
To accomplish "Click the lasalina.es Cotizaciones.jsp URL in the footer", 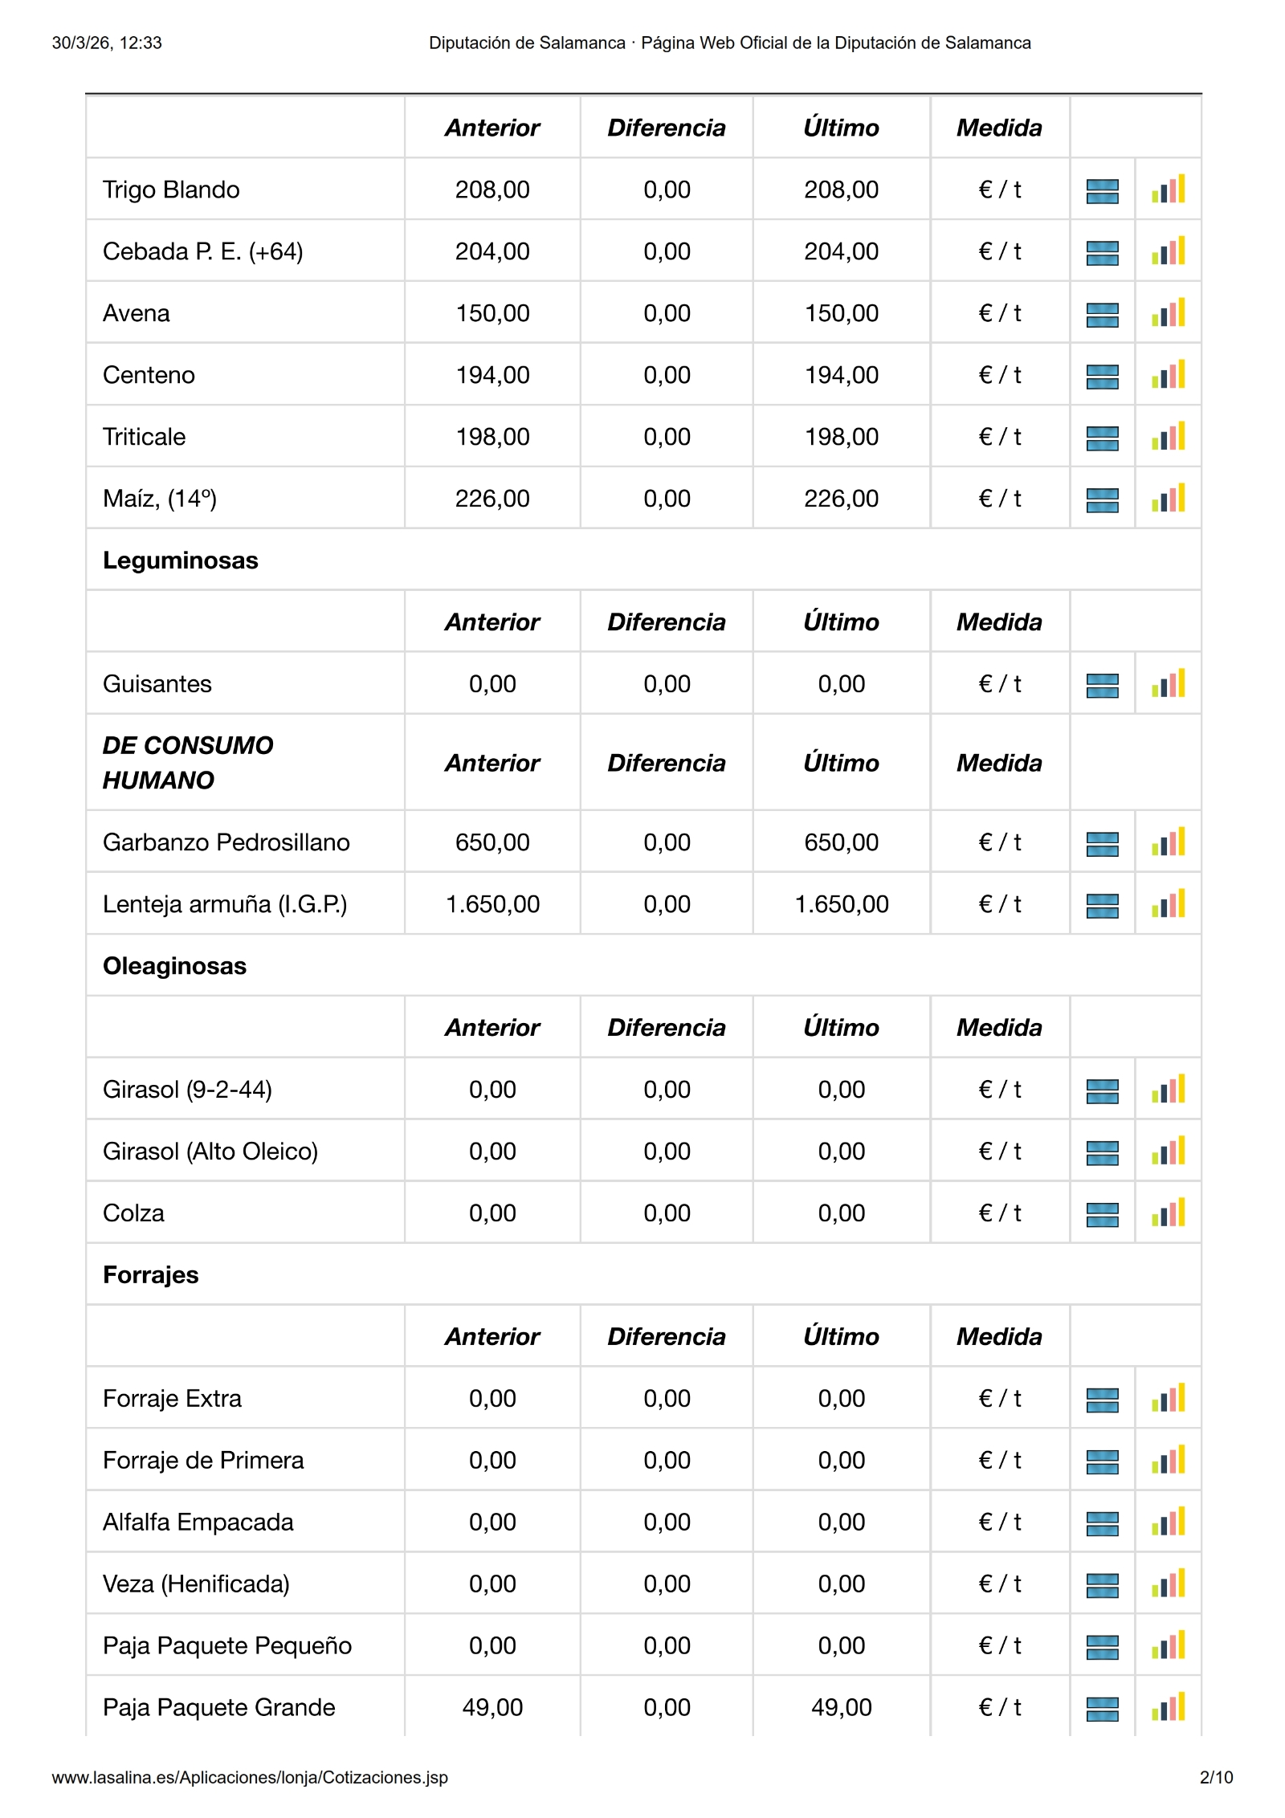I will tap(250, 1778).
